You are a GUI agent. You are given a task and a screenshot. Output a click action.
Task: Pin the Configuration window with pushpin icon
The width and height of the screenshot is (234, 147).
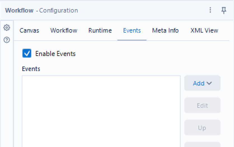224,10
